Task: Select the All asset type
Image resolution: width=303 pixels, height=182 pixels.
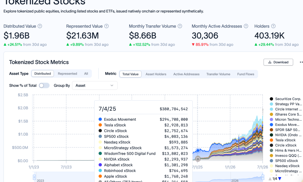Action: (x=86, y=73)
